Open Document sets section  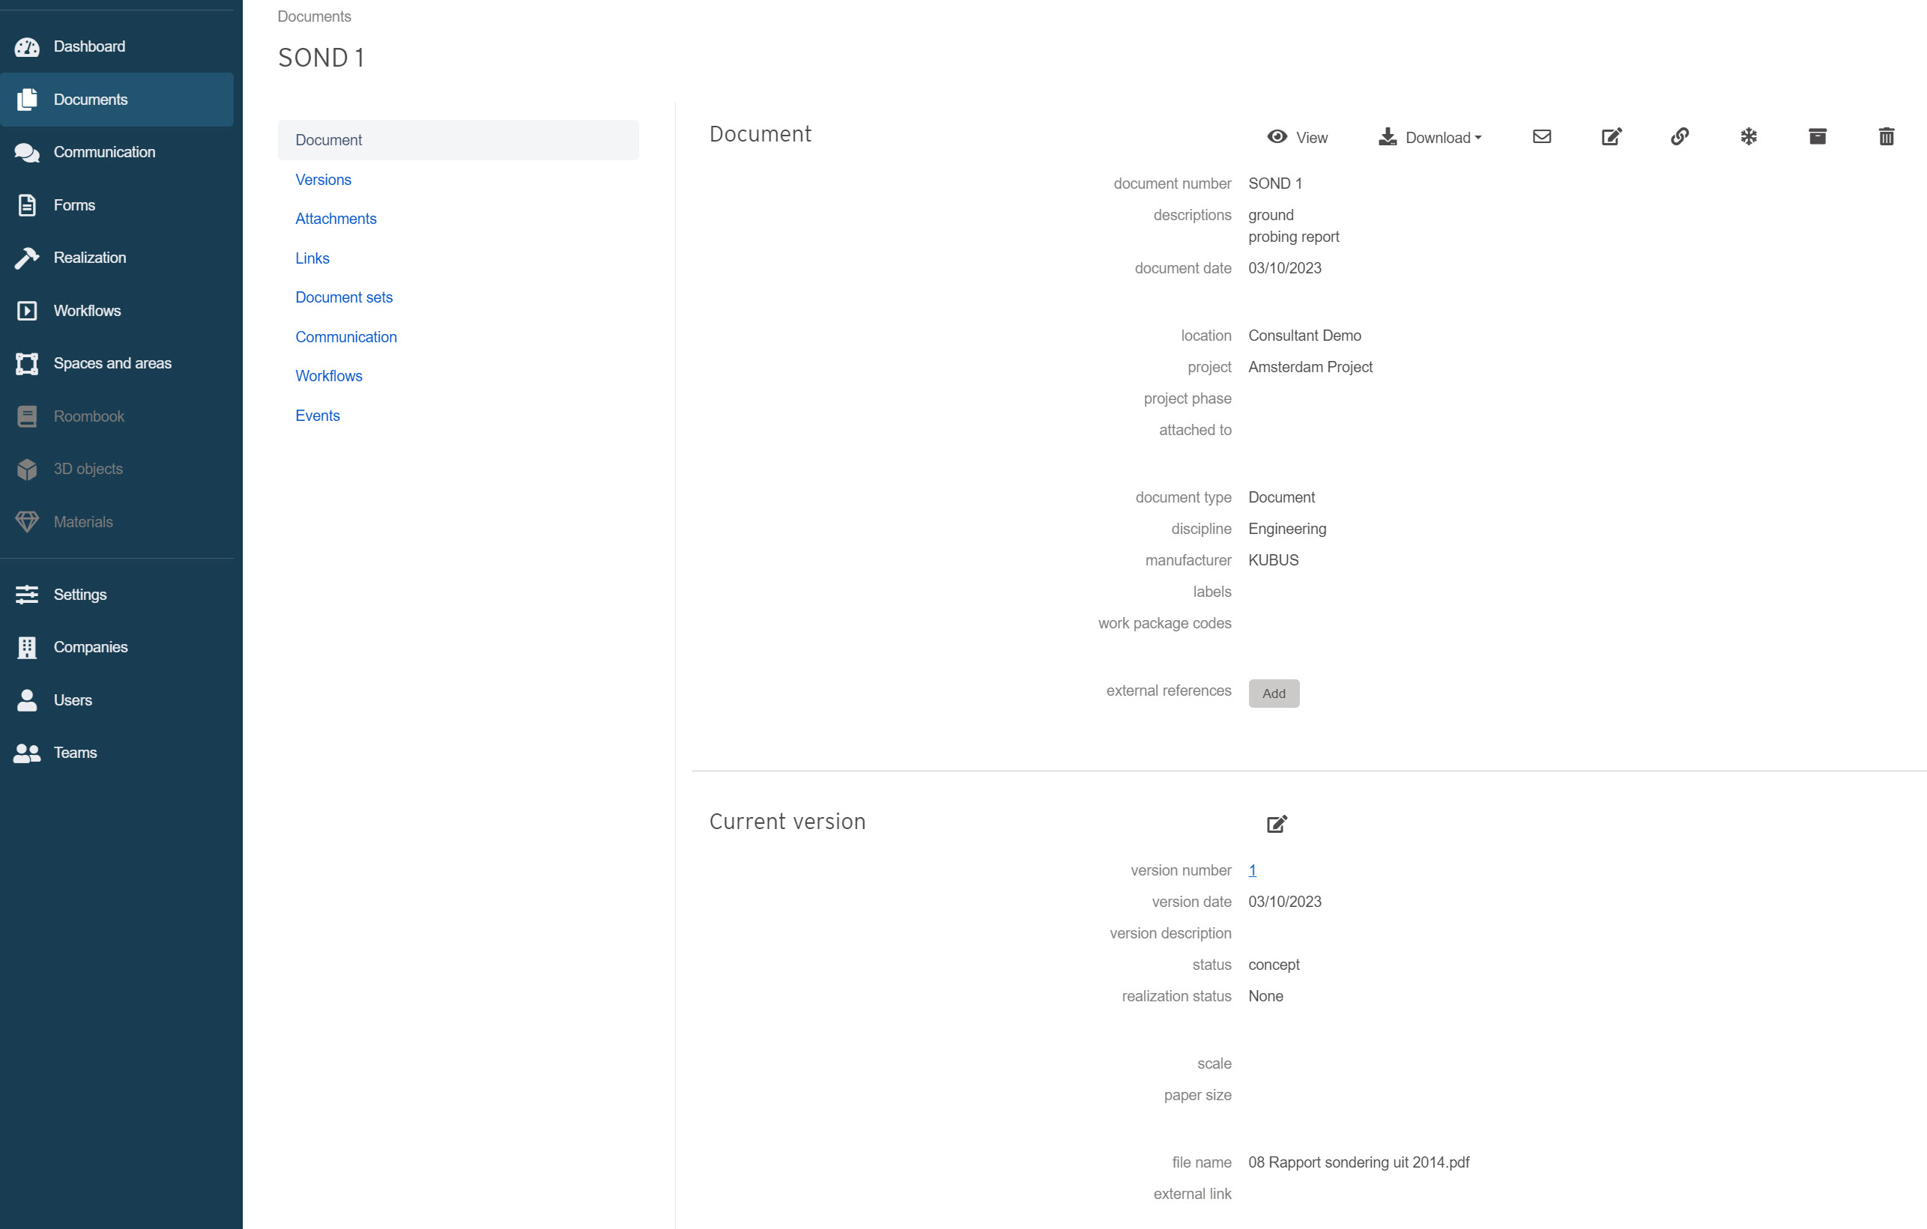[x=344, y=297]
